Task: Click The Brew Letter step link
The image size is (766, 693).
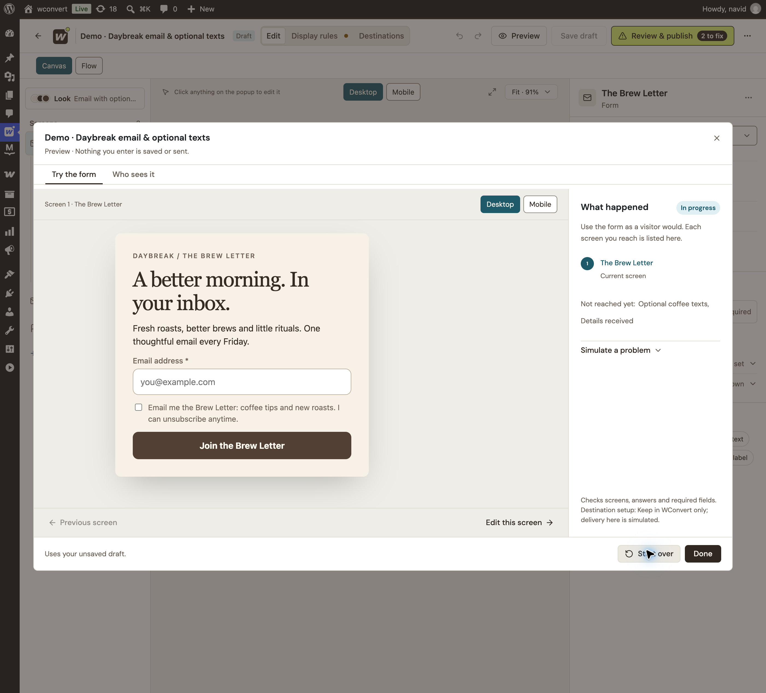Action: 627,263
